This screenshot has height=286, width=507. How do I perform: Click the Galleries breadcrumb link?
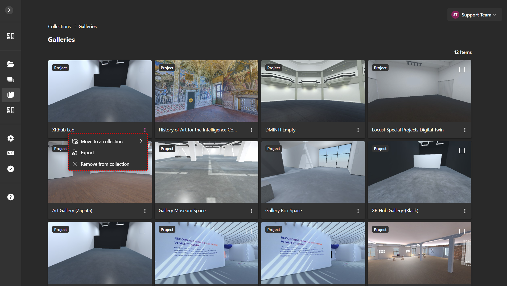[x=88, y=27]
